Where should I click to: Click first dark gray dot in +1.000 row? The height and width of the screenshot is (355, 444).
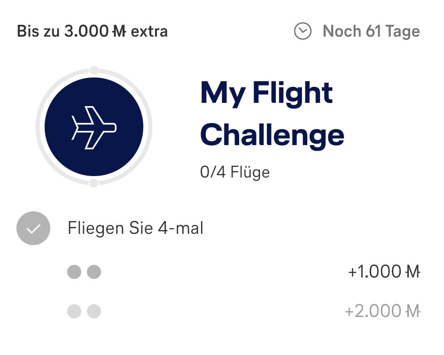tap(74, 272)
